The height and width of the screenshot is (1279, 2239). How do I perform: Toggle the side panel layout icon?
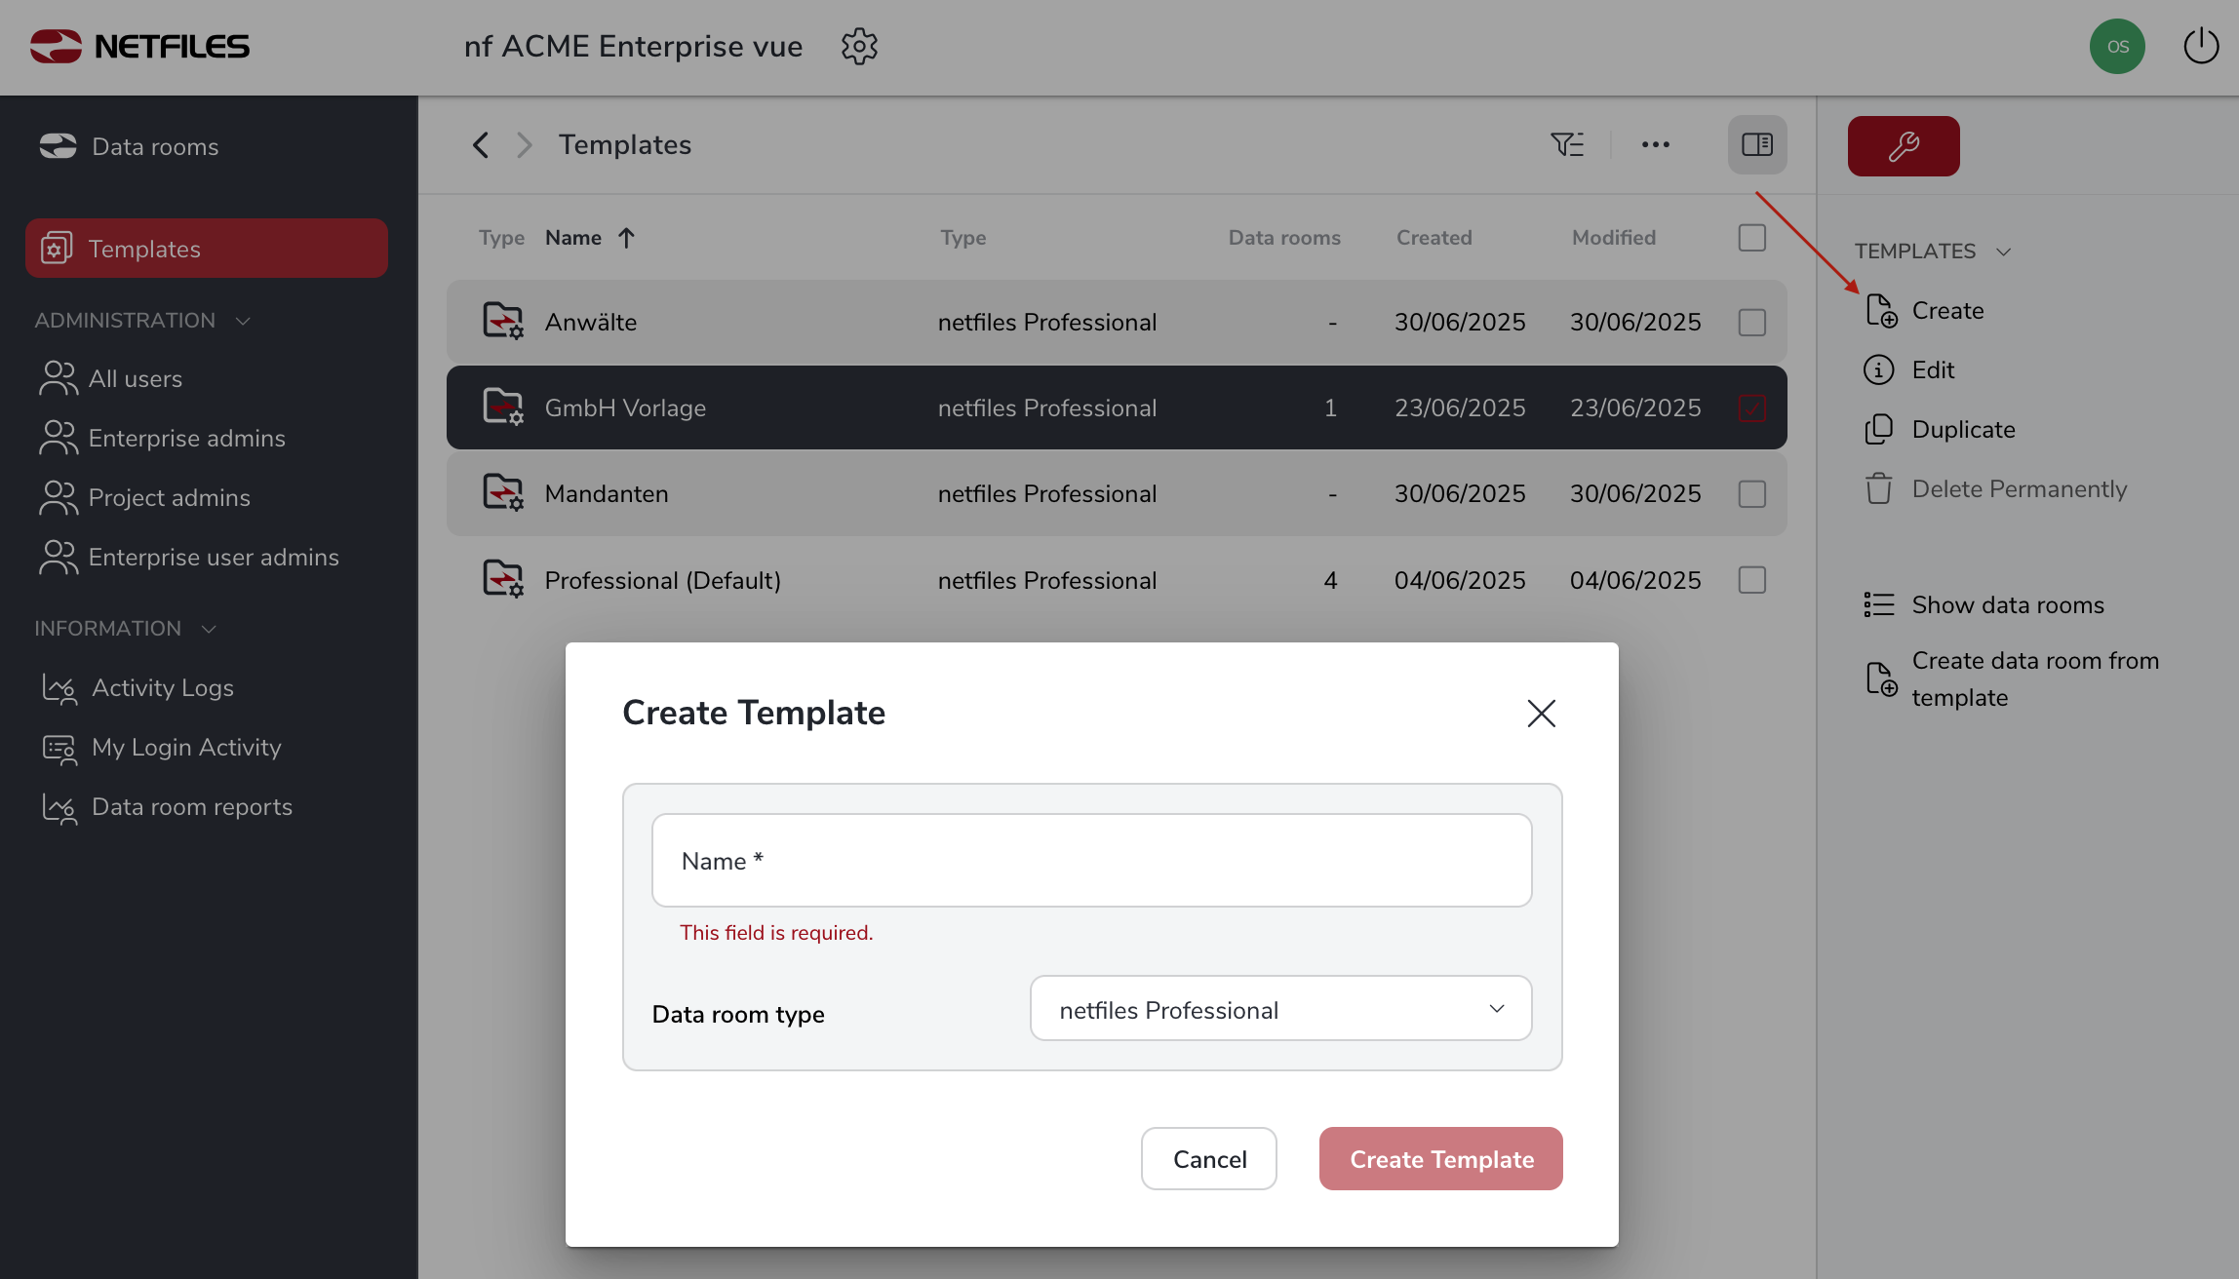pos(1756,144)
